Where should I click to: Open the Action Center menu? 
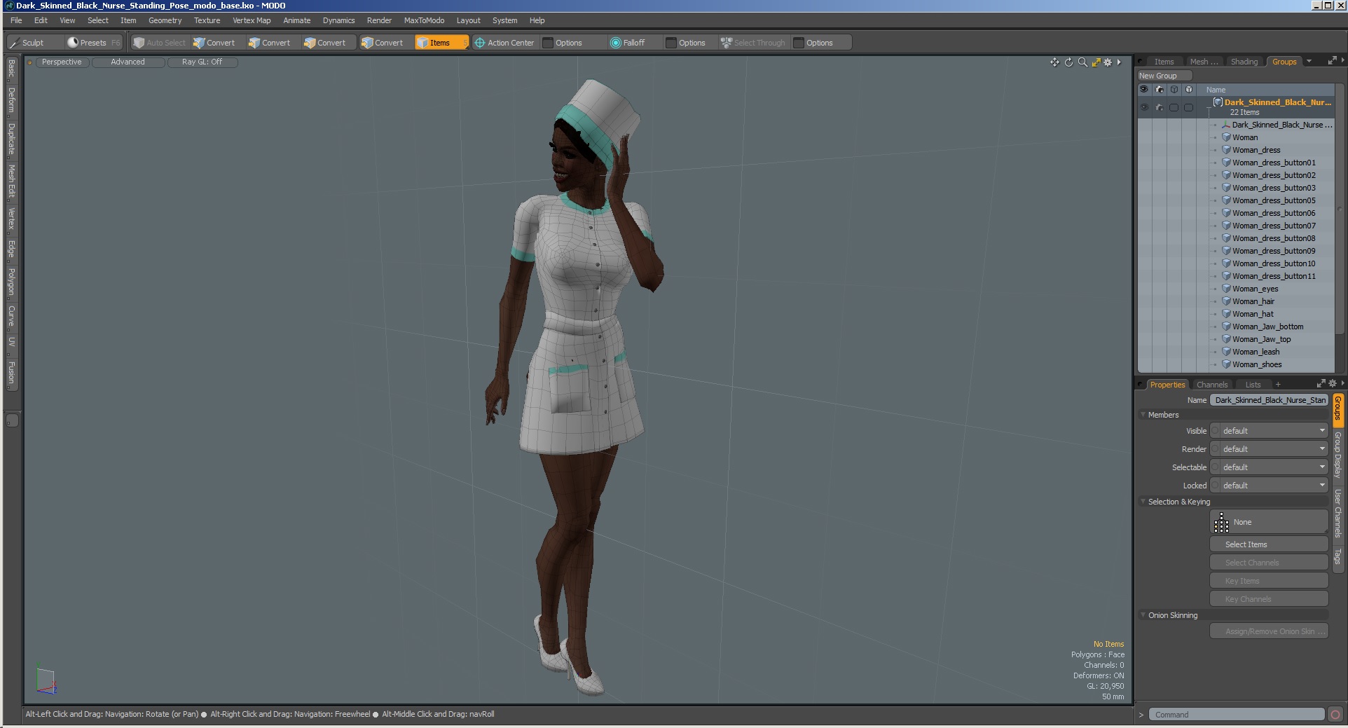504,43
